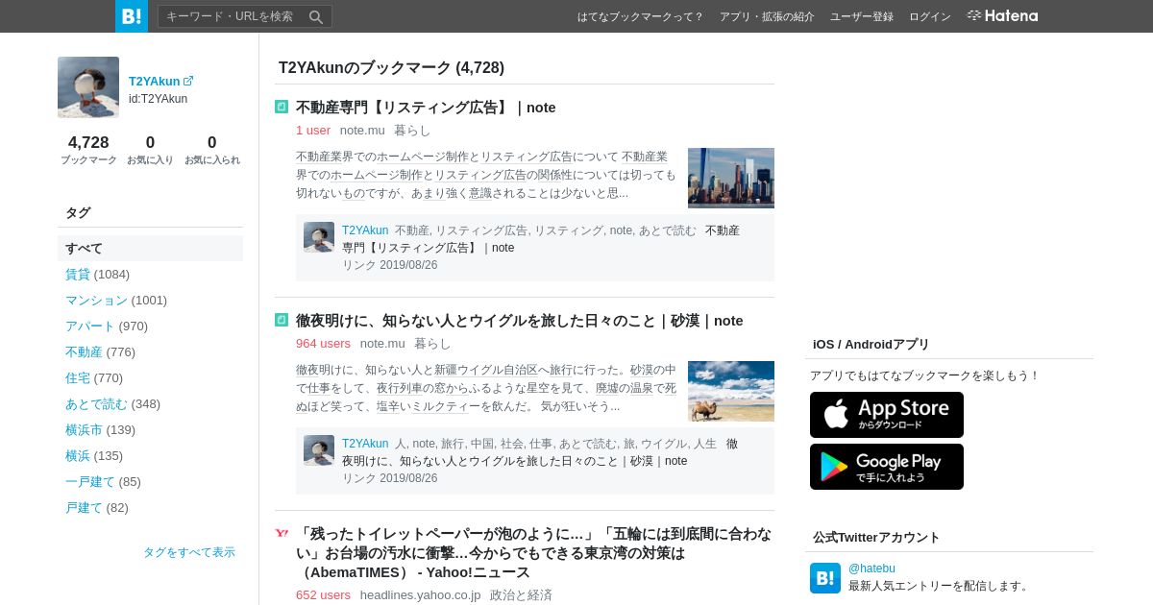Filter by tag 賃貸
This screenshot has height=605, width=1153.
click(x=78, y=274)
